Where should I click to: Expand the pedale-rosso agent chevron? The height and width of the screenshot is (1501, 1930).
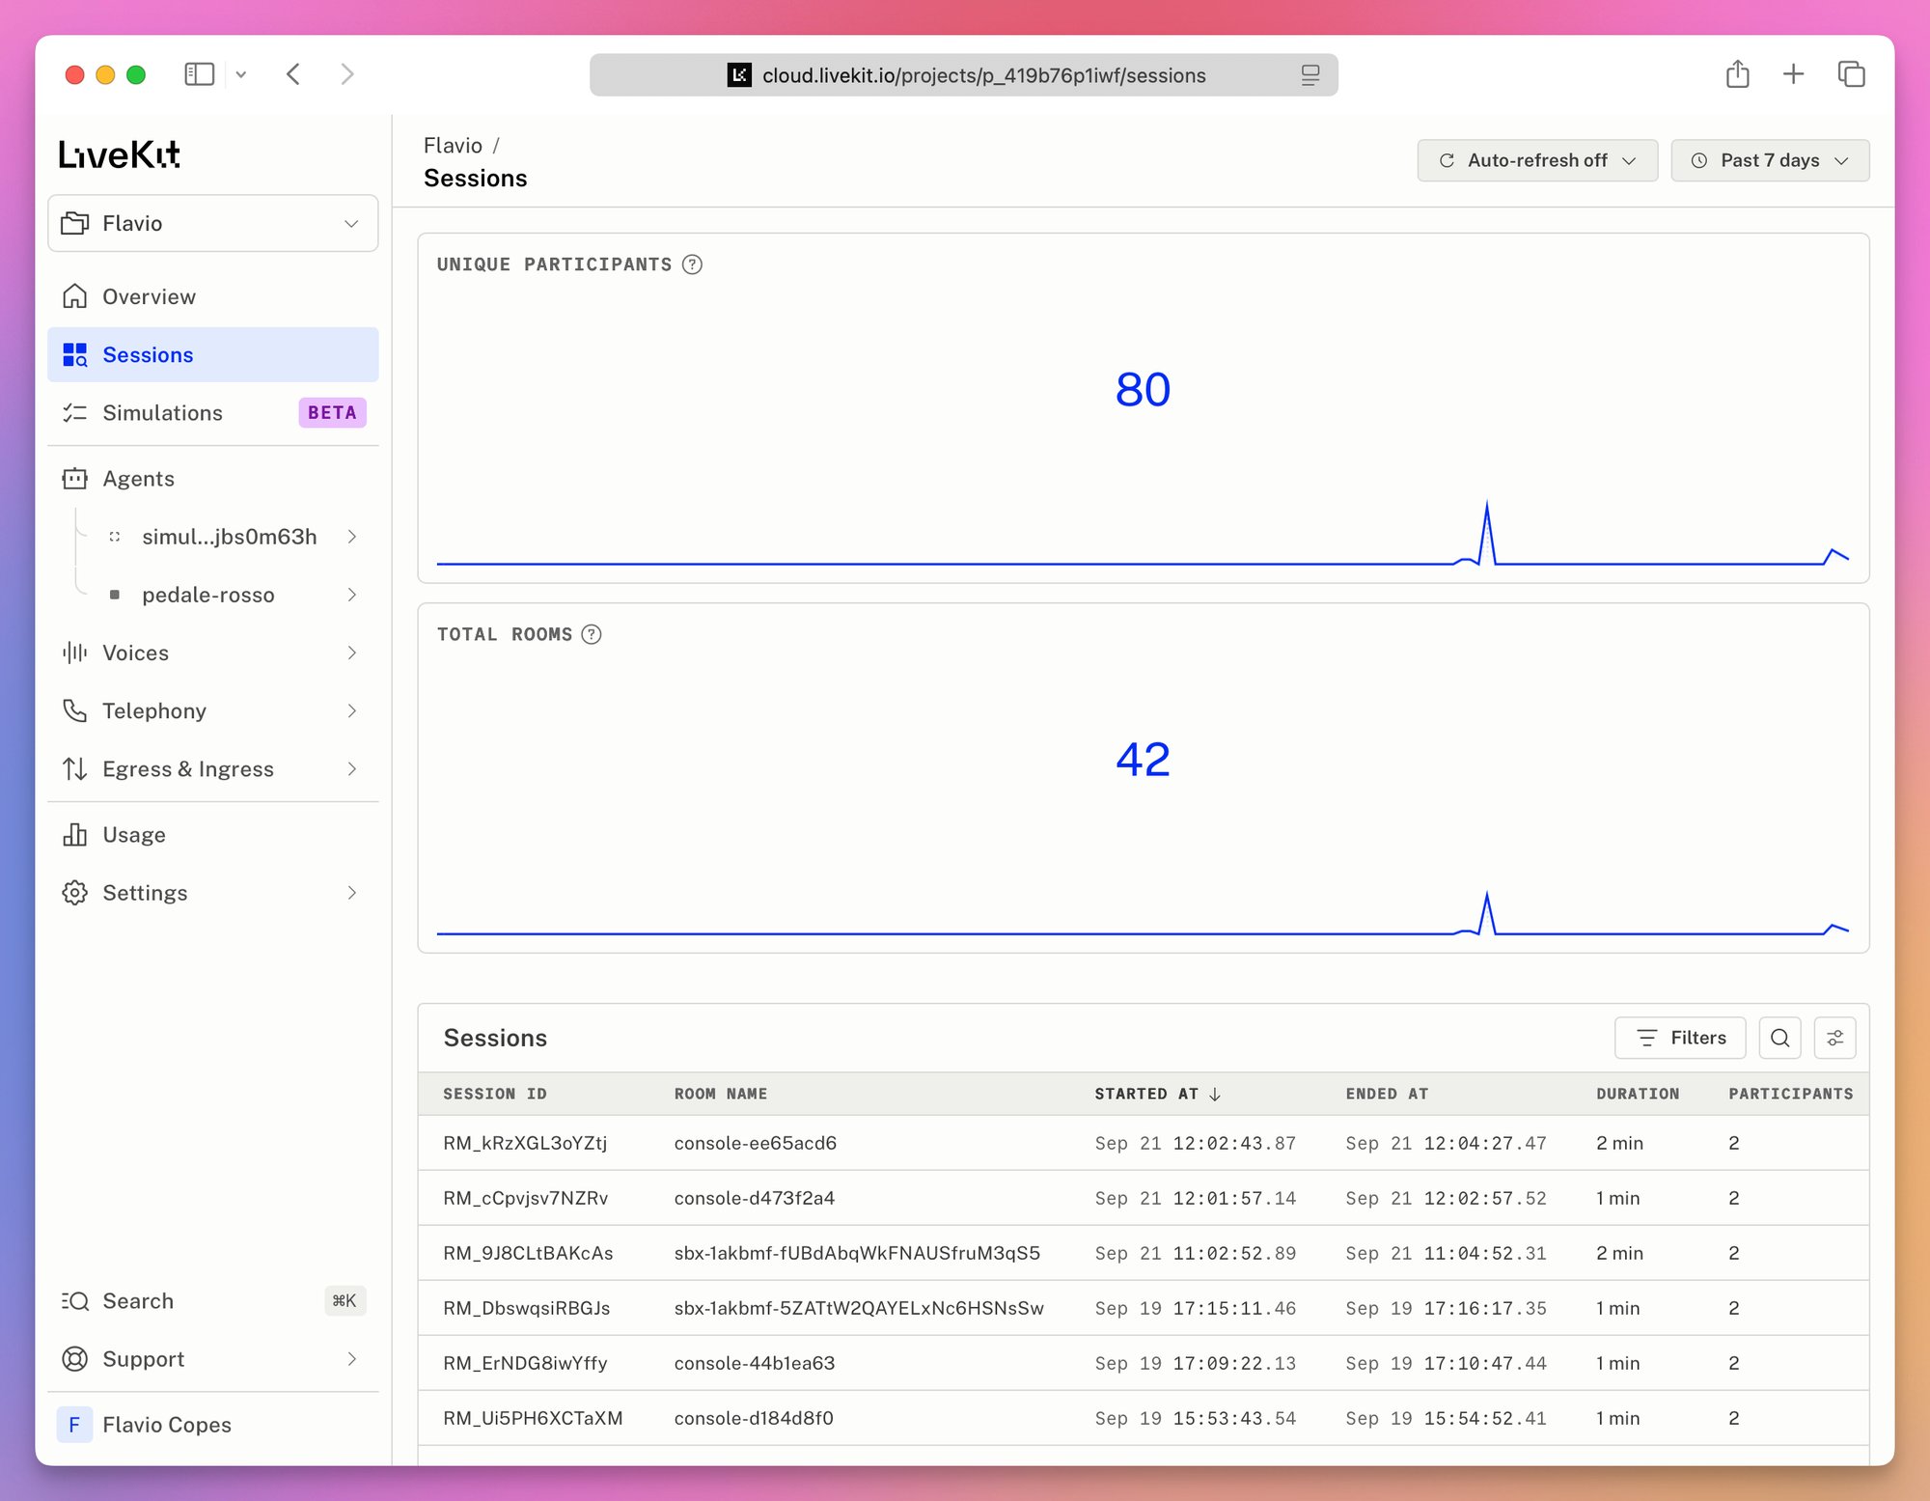click(352, 595)
